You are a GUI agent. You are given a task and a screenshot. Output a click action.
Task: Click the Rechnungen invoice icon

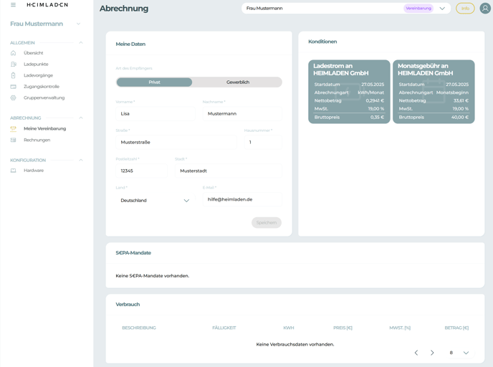(13, 140)
